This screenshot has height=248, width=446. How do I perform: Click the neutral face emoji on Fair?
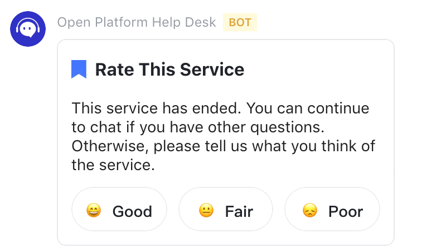(206, 211)
